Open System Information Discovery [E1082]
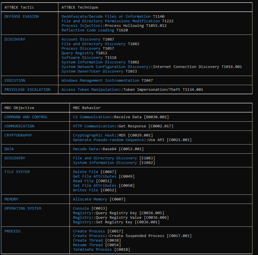Screen dimensions: 258x255 (x=105, y=163)
